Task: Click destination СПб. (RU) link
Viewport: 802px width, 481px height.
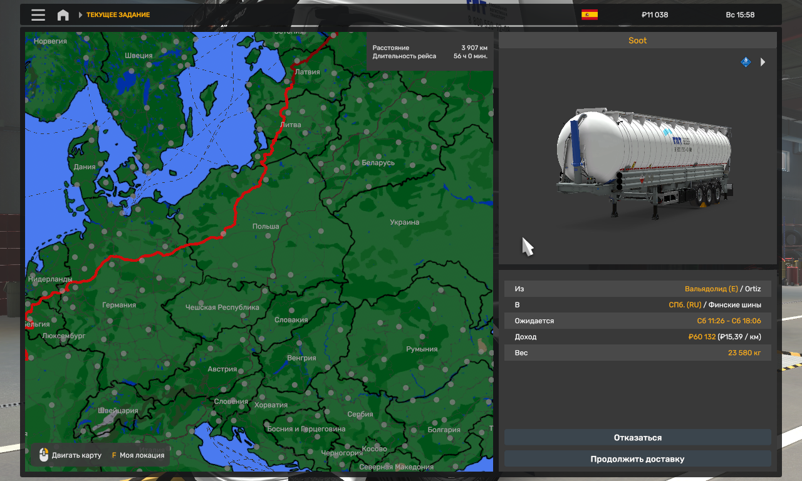Action: pos(685,305)
